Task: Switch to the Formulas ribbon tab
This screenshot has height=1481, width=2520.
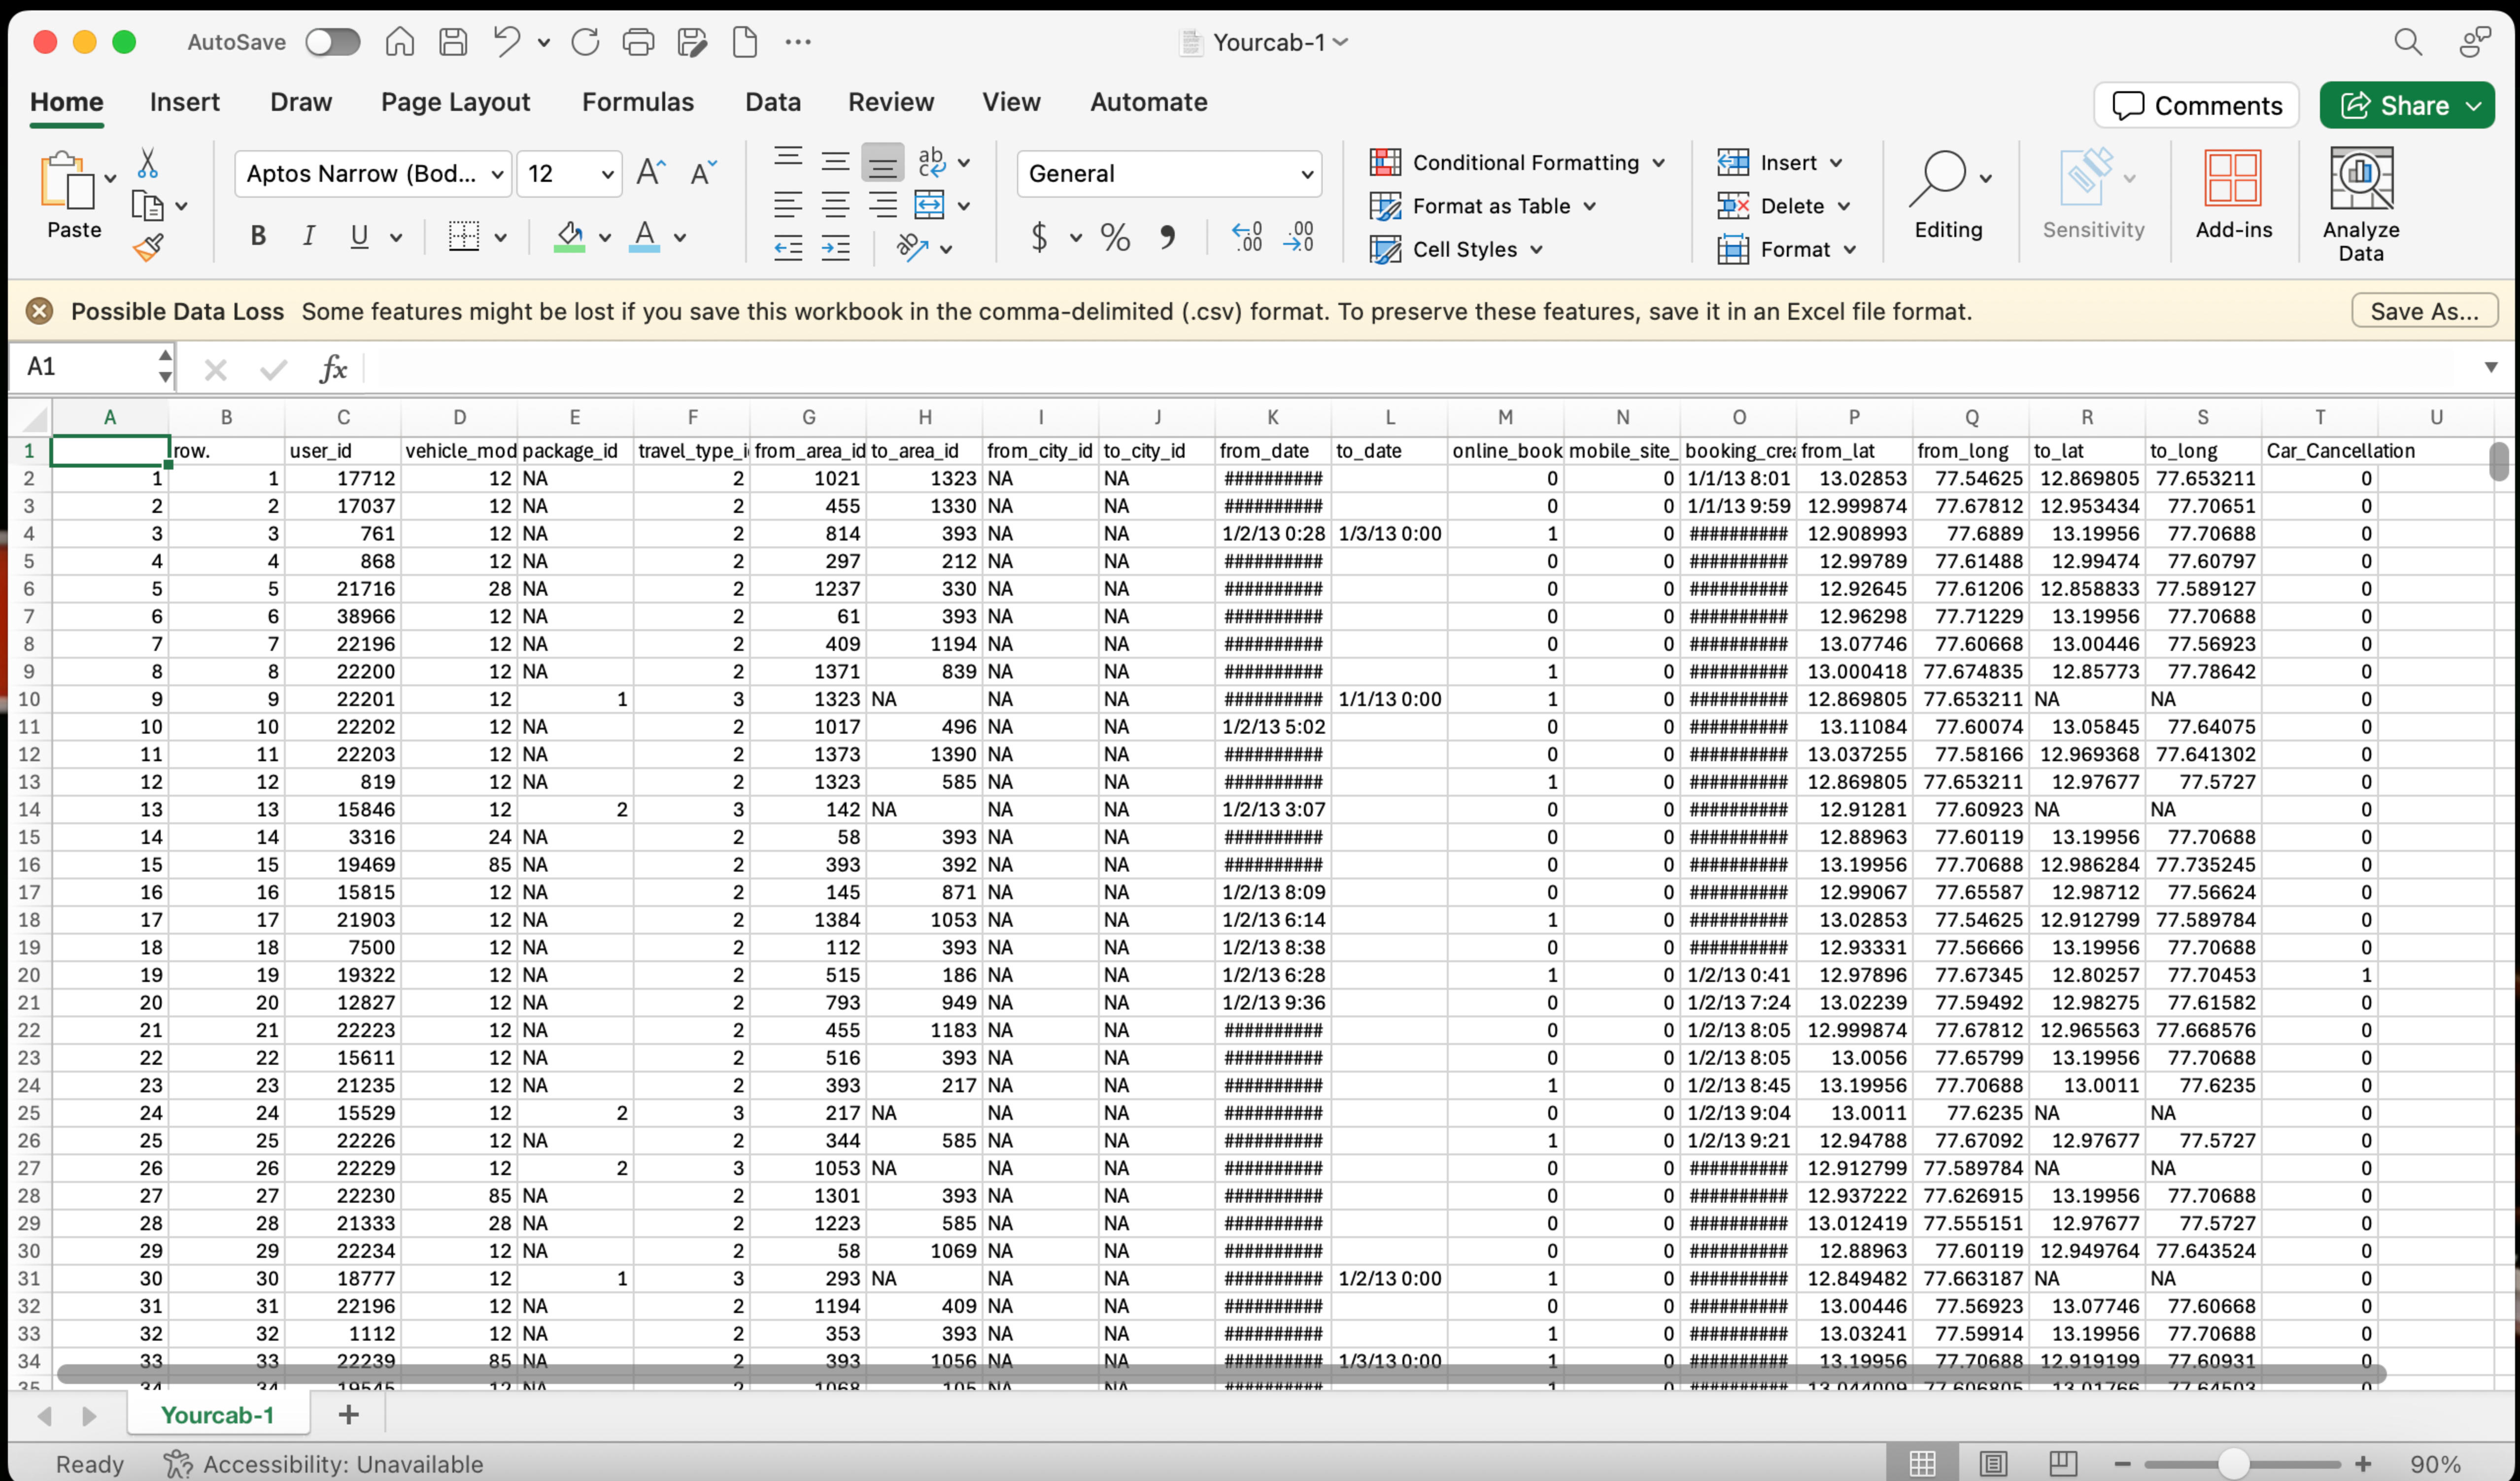Action: point(637,102)
